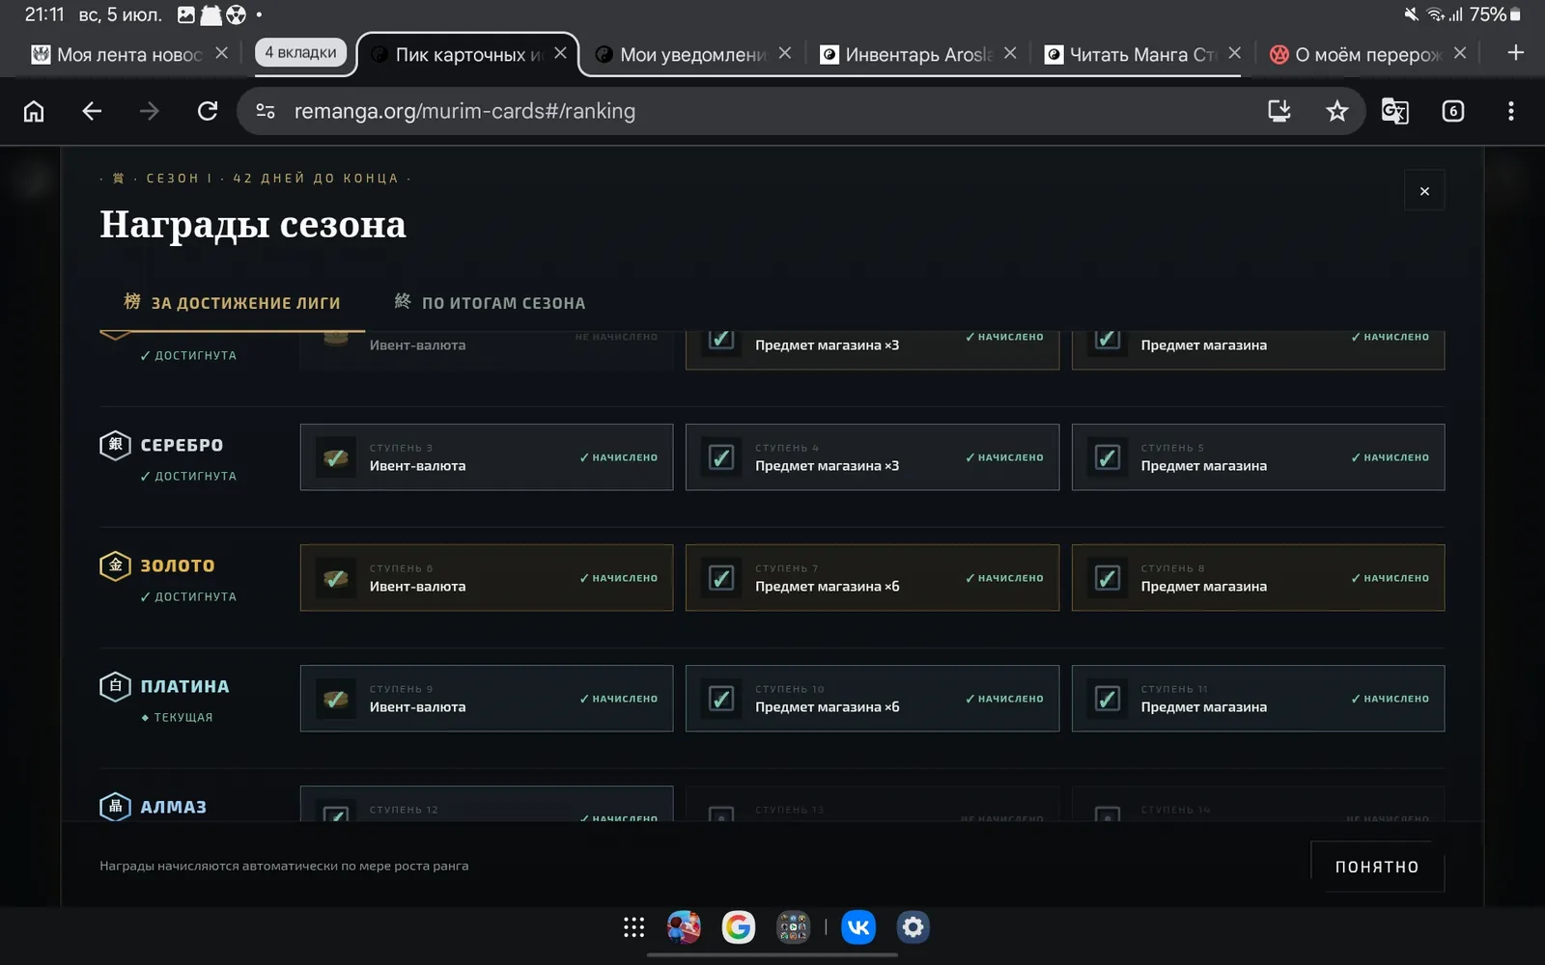Open the VK app in the dock
This screenshot has width=1545, height=965.
pyautogui.click(x=858, y=927)
